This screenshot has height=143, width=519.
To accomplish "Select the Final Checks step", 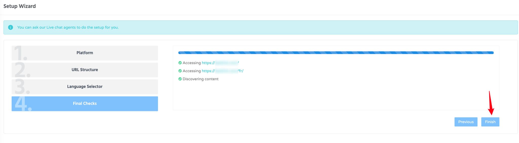I will coord(85,103).
